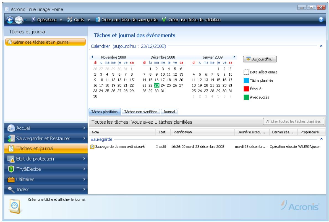This screenshot has width=329, height=222.
Task: Open the navigation history dropdown arrow
Action: [25, 20]
